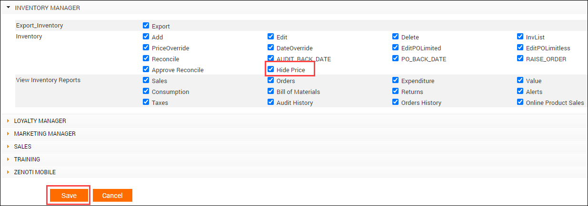588x206 pixels.
Task: Uncheck the Taxes report checkbox
Action: pos(146,102)
